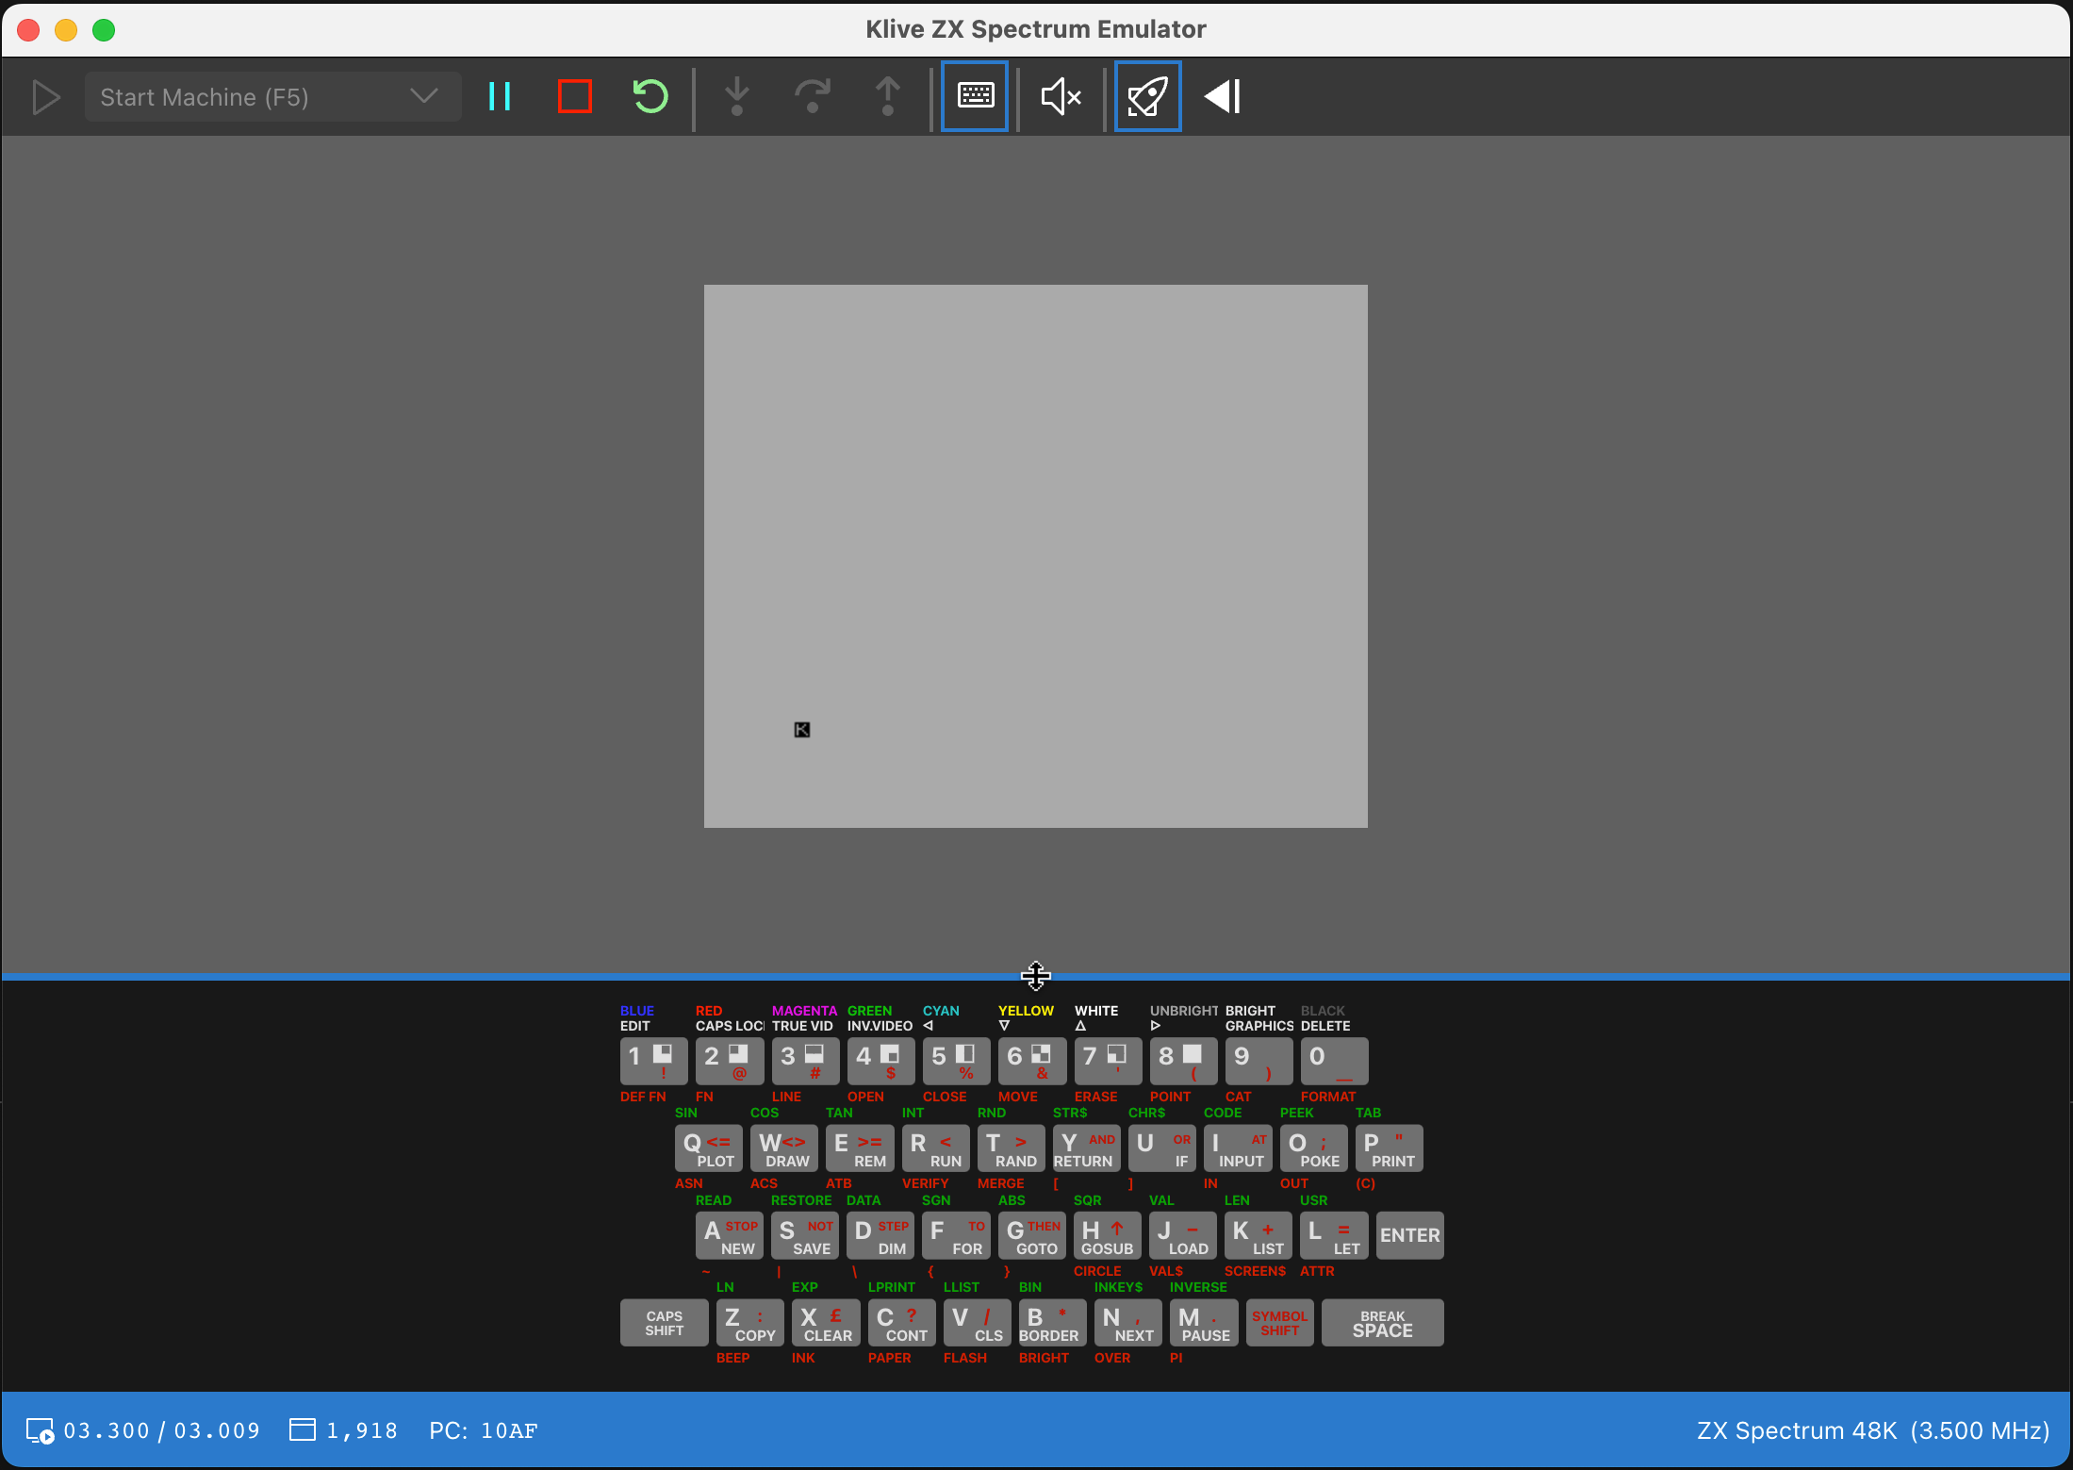Click 'ZX Spectrum 48K (3.500 MHz)' label
The image size is (2073, 1470).
pyautogui.click(x=1873, y=1430)
